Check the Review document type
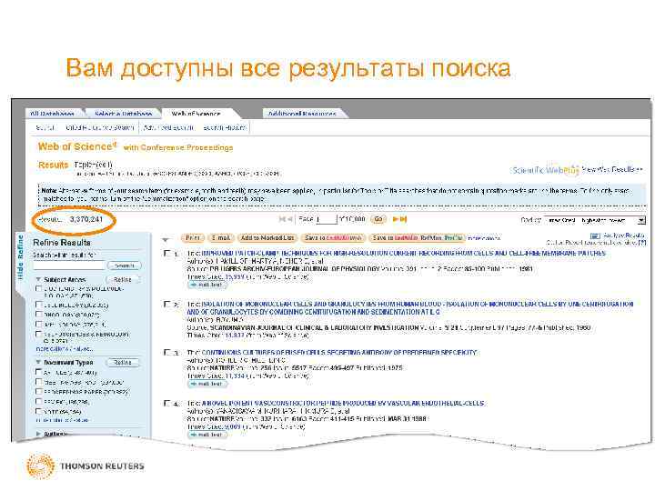 click(39, 402)
